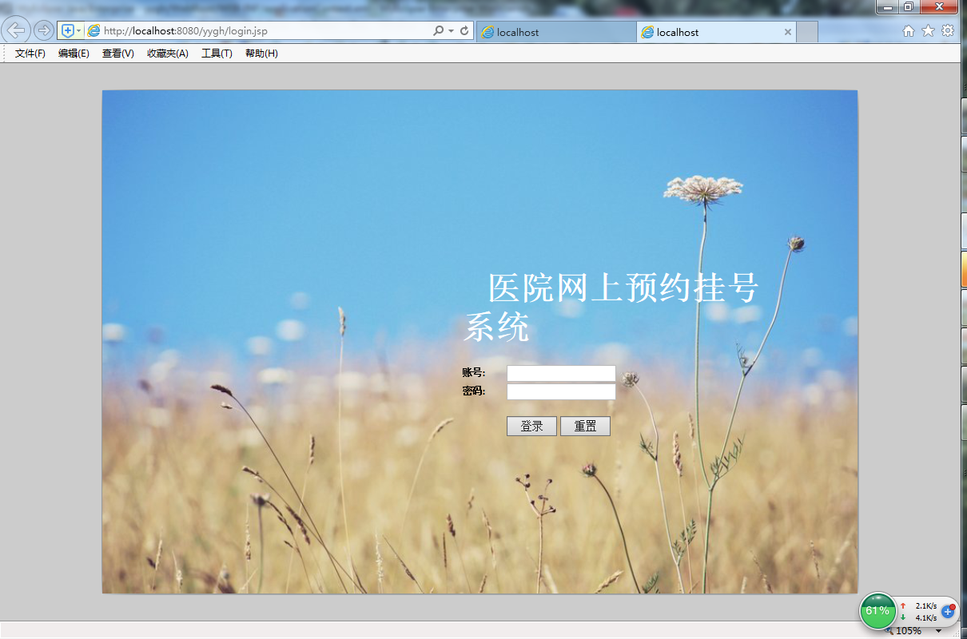Expand the address bar autocomplete dropdown arrow
The image size is (967, 639).
pos(451,30)
